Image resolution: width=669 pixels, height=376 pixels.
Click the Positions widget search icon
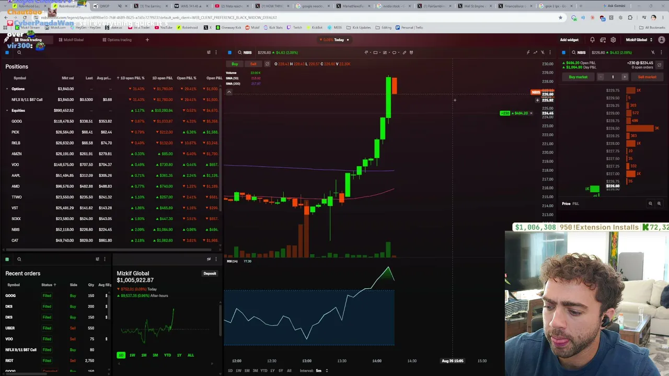pyautogui.click(x=19, y=52)
